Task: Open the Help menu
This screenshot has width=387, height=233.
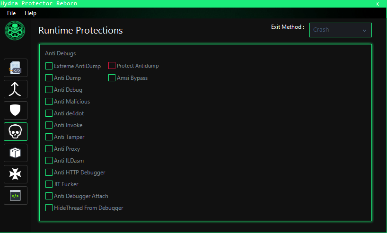Action: [30, 13]
